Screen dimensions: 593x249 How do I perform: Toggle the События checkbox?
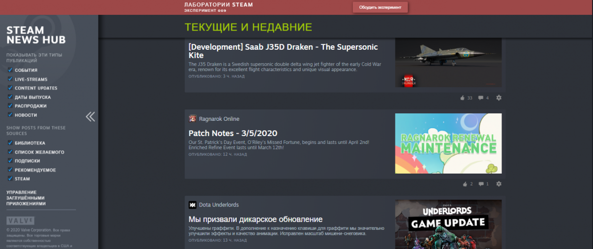[10, 70]
